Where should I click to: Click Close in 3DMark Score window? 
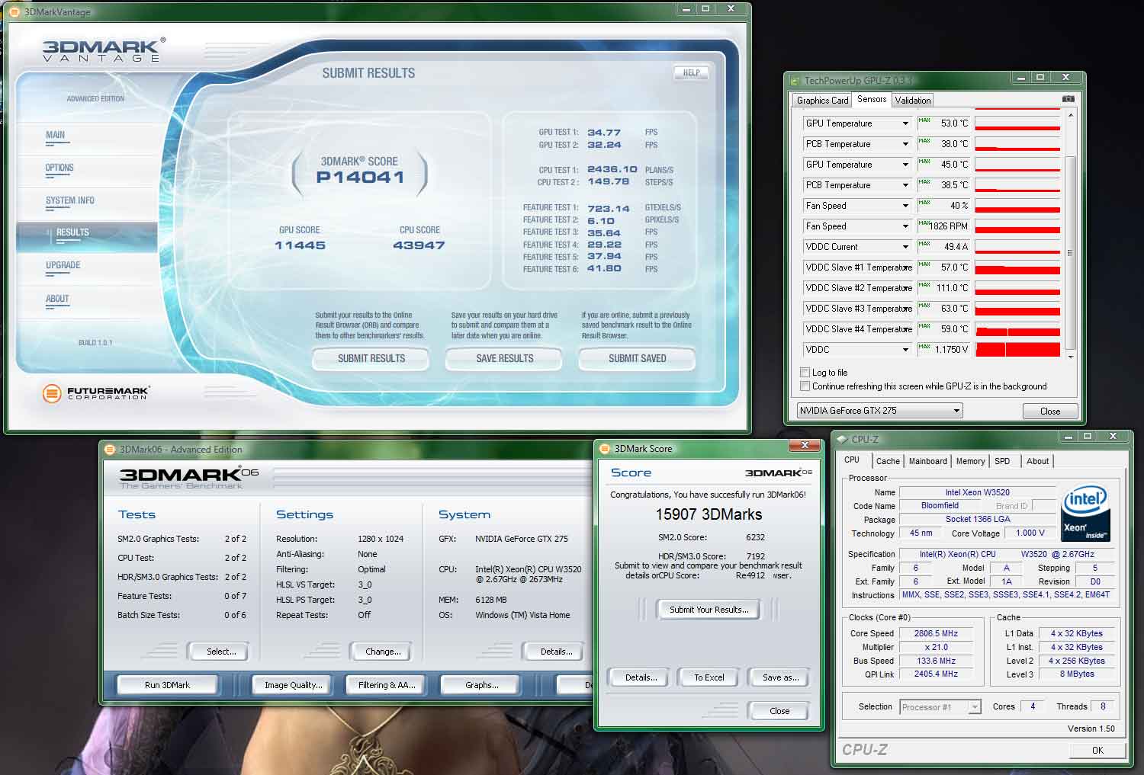point(779,711)
